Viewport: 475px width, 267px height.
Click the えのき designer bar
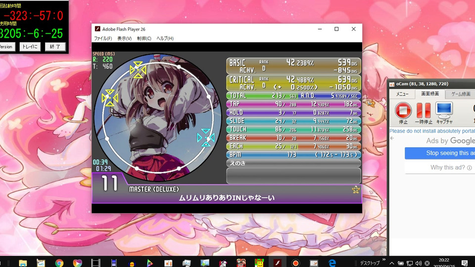pos(293,163)
